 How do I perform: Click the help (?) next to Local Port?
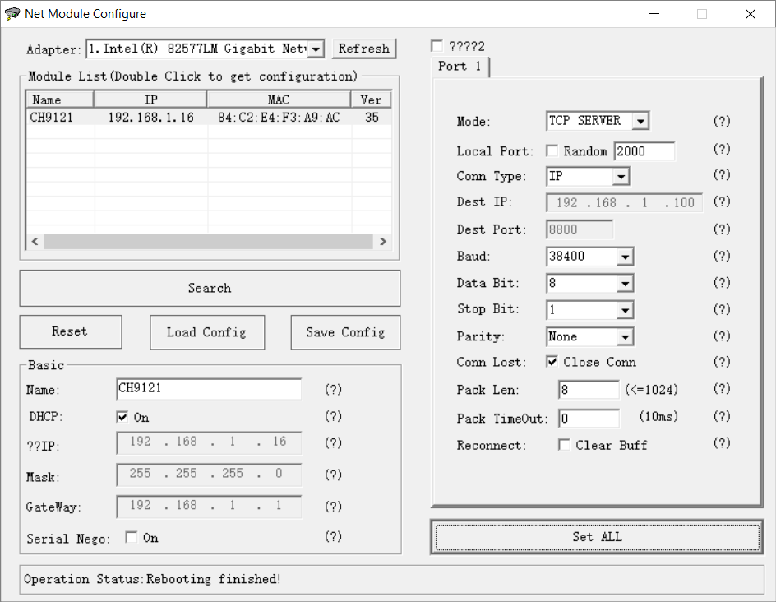[722, 149]
